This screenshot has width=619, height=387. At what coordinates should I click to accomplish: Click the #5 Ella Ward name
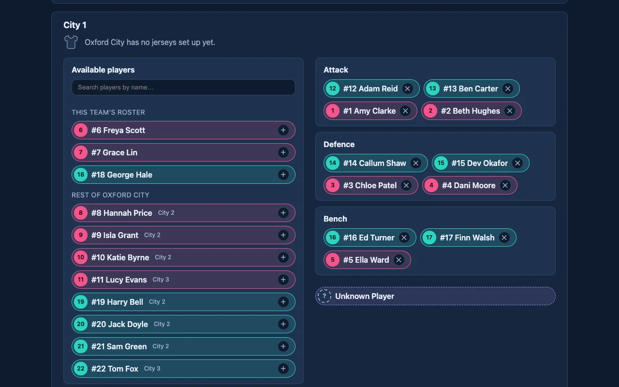click(366, 260)
